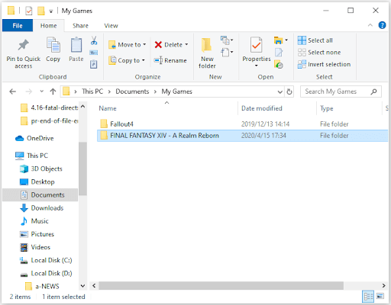Refresh the My Games folder view
Screen dimensions: 391x305
click(289, 91)
